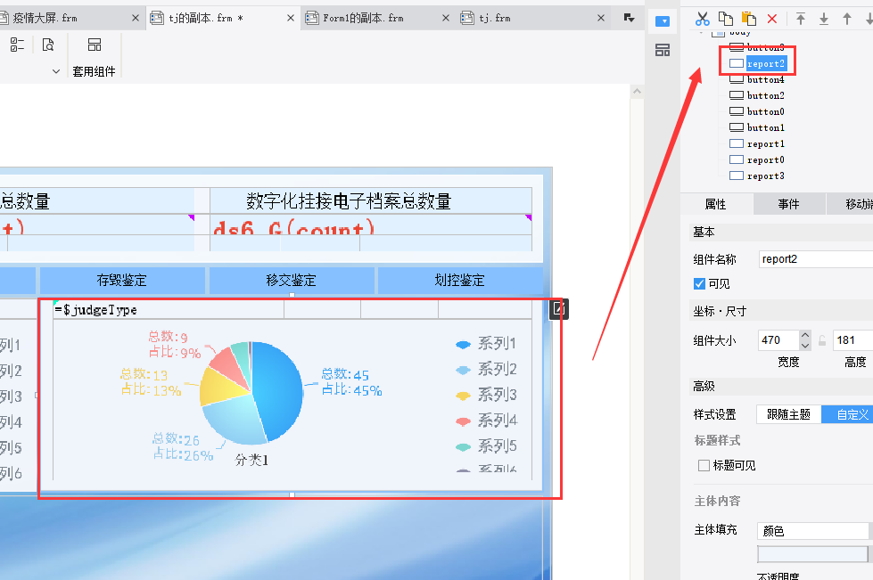The width and height of the screenshot is (873, 580).
Task: Toggle 系列2 legend item in pie chart
Action: (486, 369)
